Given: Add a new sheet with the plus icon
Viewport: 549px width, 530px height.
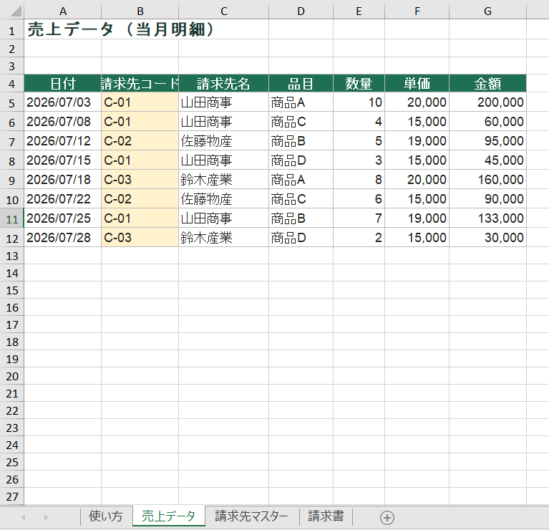Looking at the screenshot, I should (x=387, y=518).
